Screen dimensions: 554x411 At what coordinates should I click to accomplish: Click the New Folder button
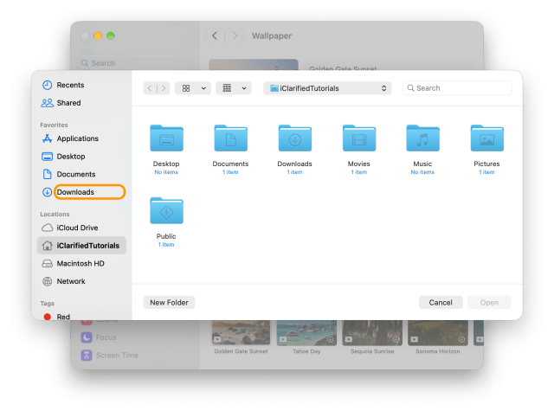169,303
